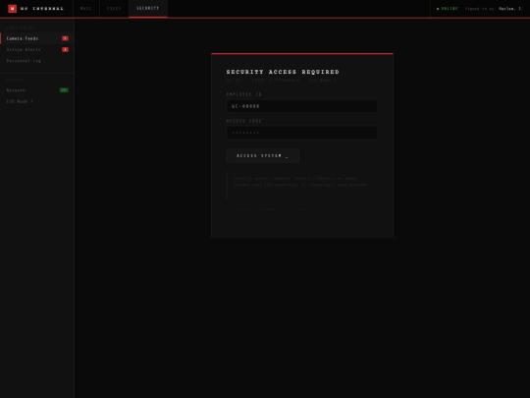This screenshot has width=530, height=398.
Task: Click the green Network status badge
Action: click(64, 90)
